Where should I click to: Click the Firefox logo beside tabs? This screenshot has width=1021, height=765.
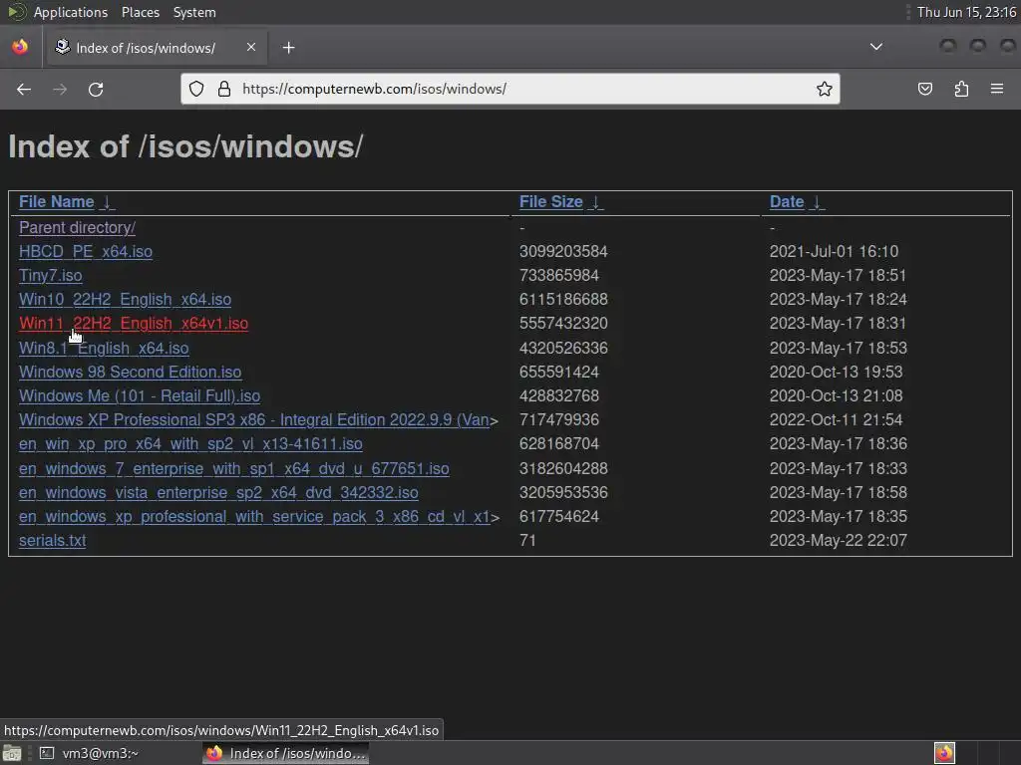pos(20,47)
